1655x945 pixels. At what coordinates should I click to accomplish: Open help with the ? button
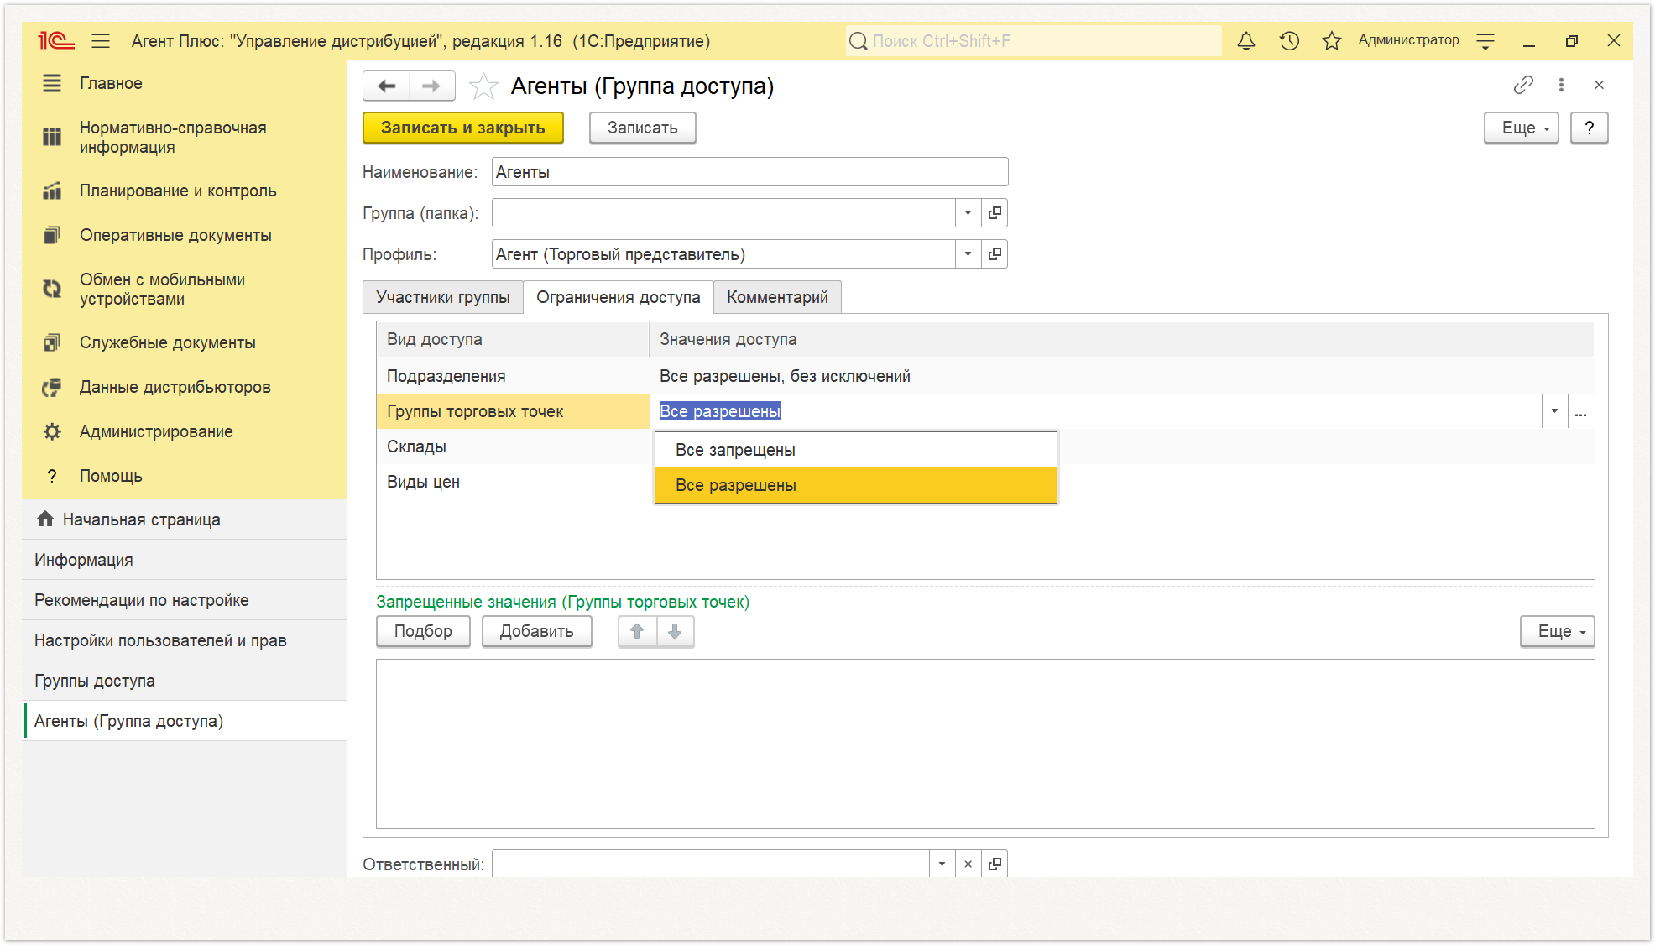tap(1590, 128)
